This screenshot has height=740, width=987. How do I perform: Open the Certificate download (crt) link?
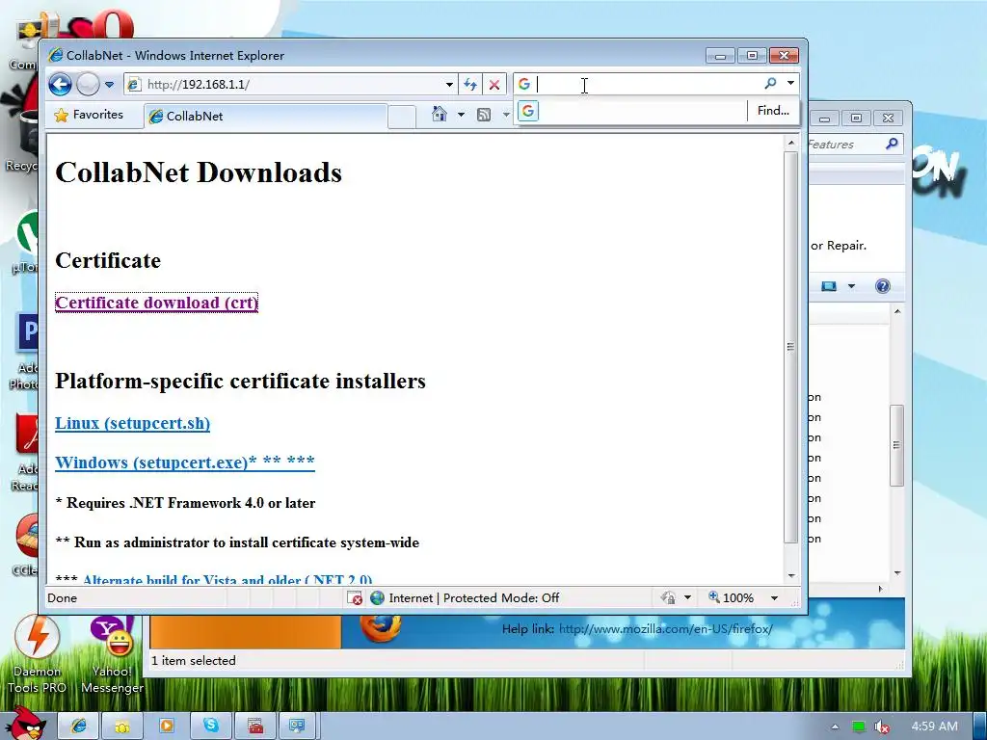[x=157, y=303]
